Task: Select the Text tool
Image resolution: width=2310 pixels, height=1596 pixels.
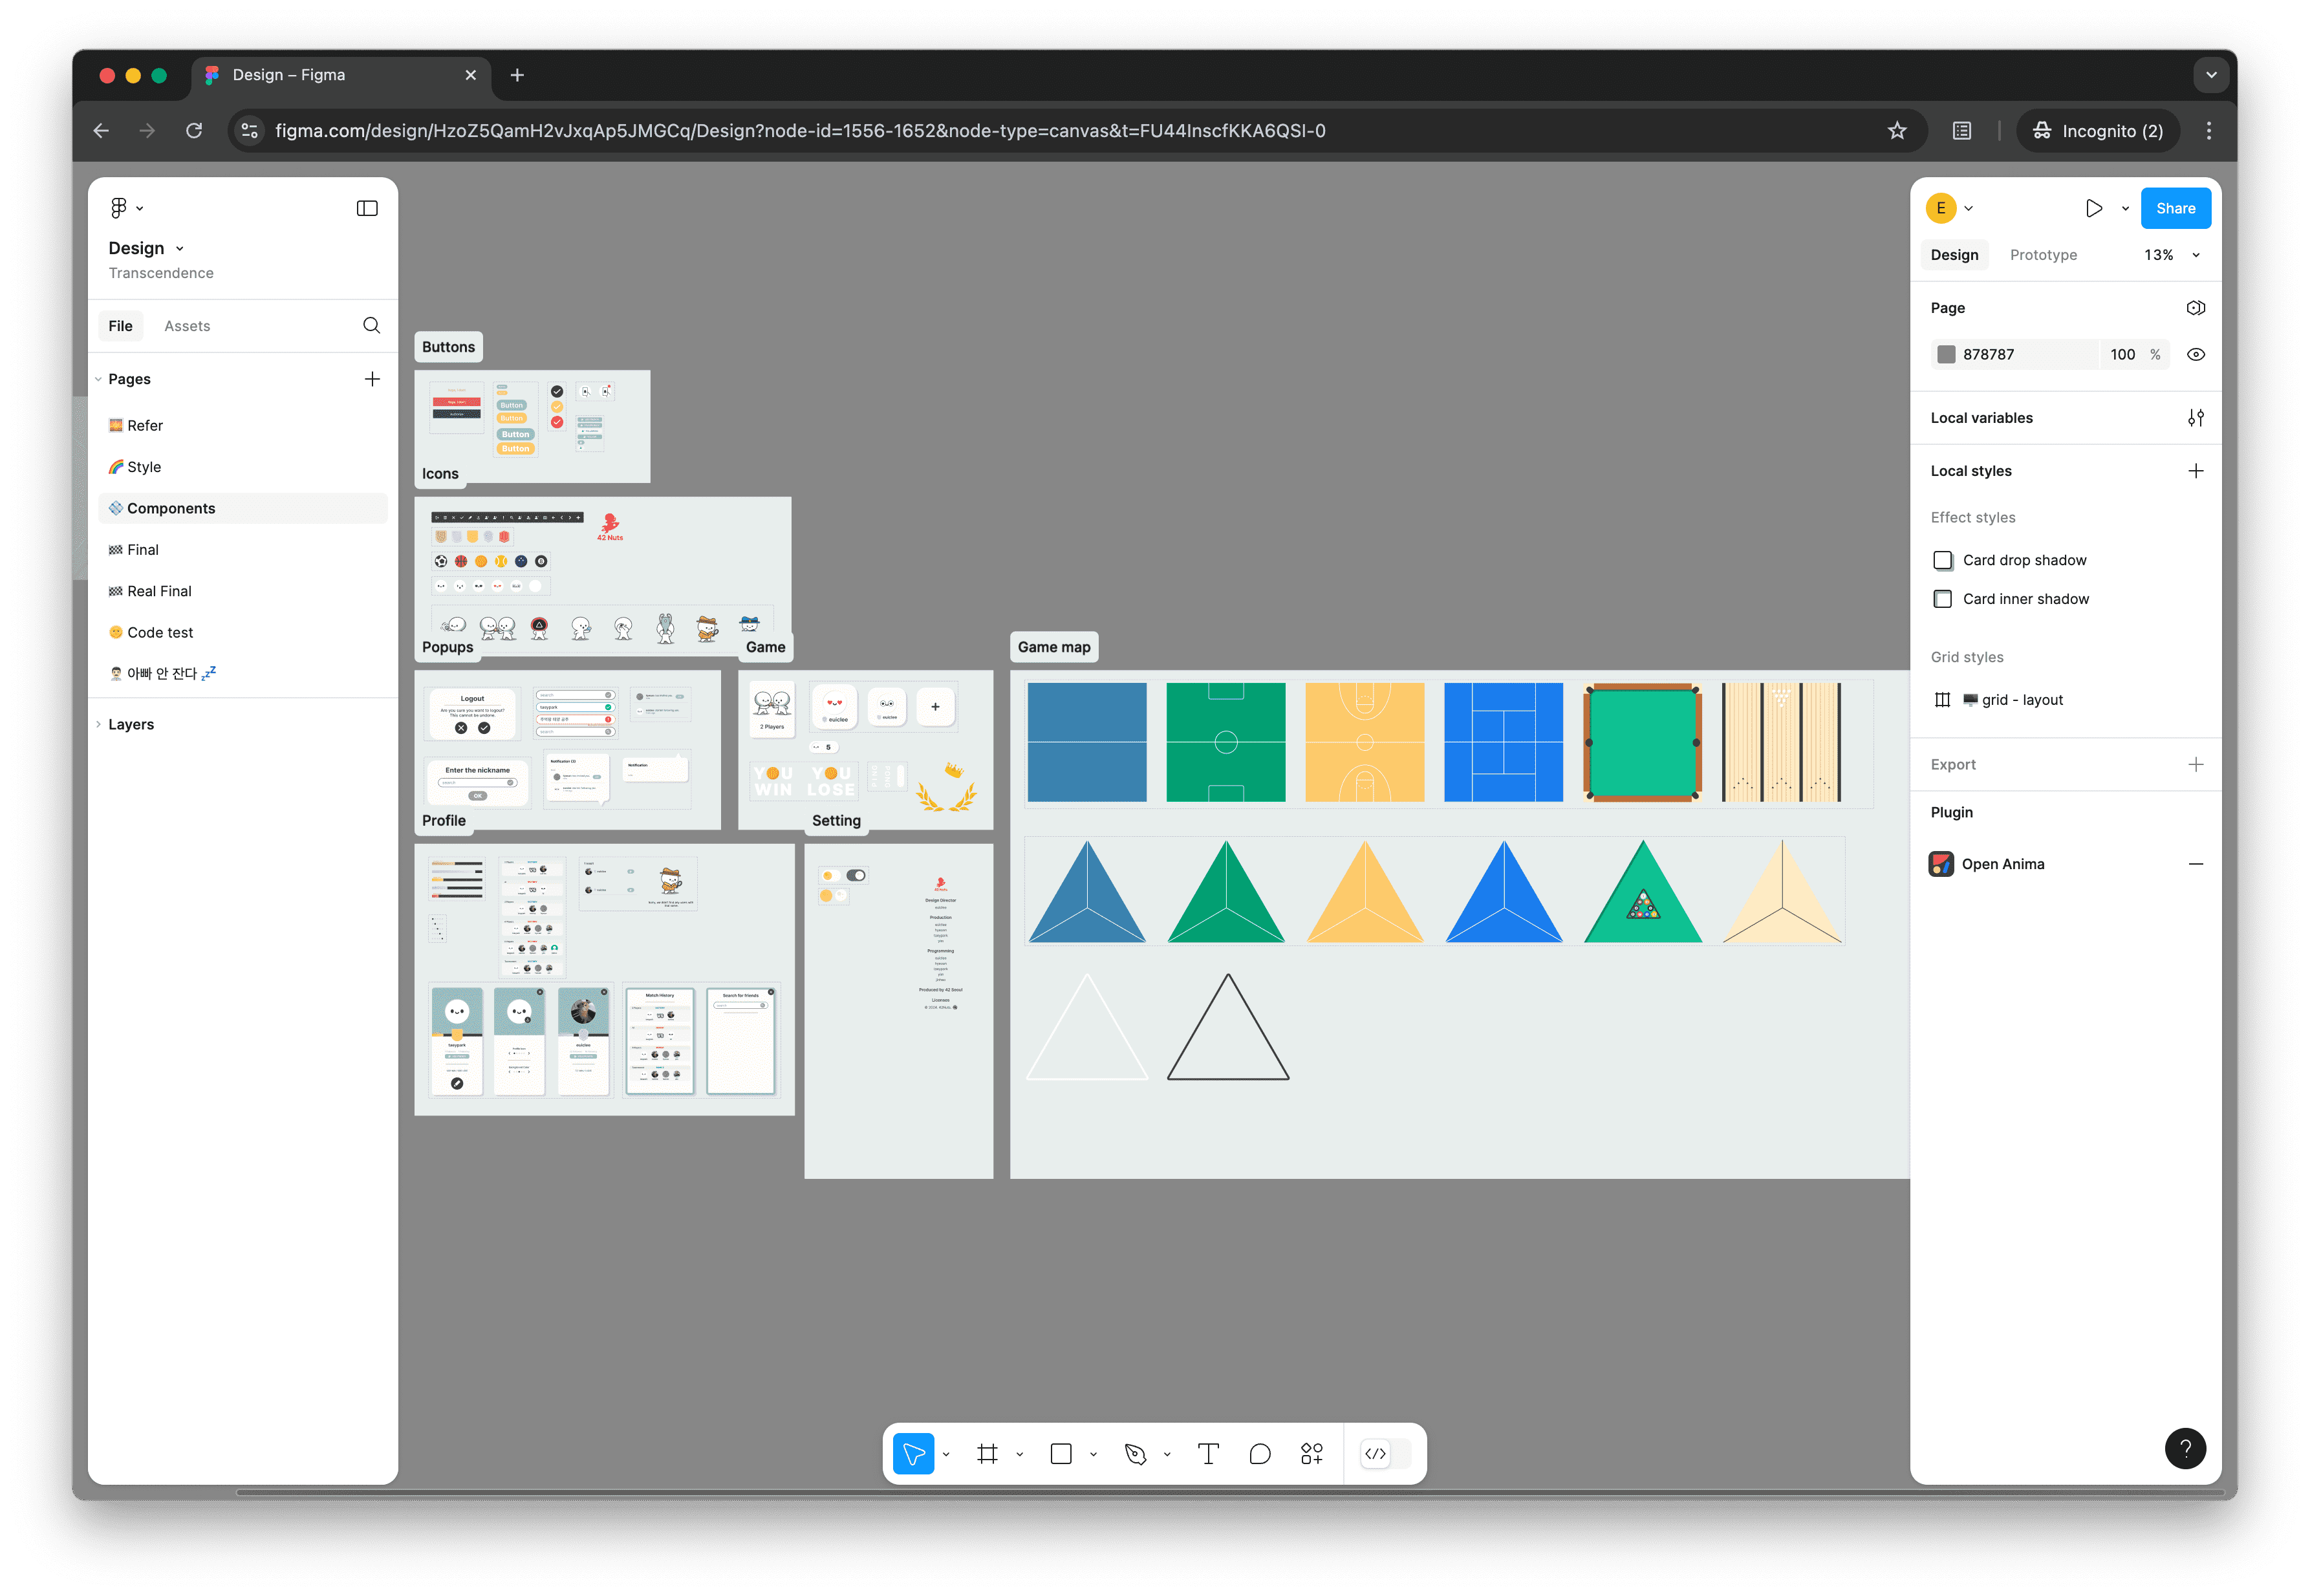Action: (1208, 1453)
